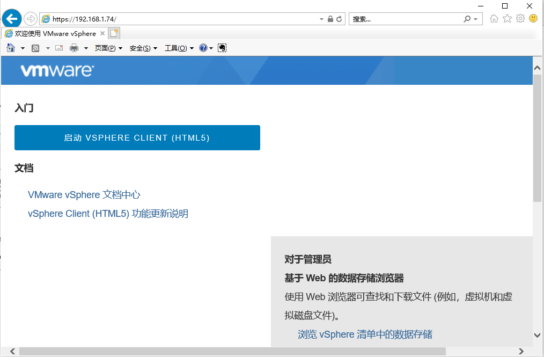Click the security lock icon in address bar
The width and height of the screenshot is (544, 357).
(330, 19)
